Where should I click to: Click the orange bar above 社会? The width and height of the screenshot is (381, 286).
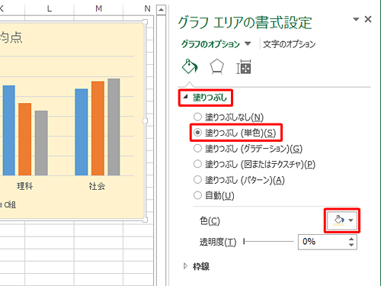[x=98, y=128]
